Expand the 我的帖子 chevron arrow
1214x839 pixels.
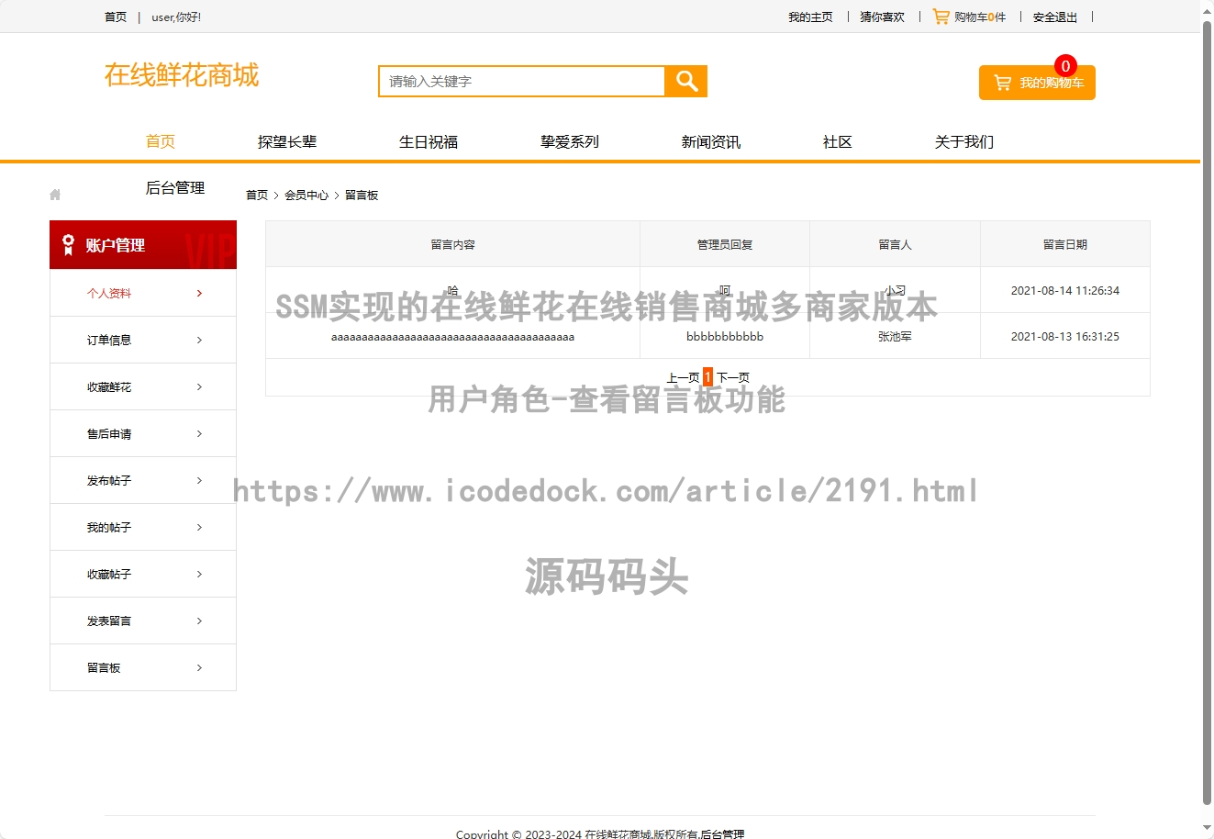tap(199, 528)
